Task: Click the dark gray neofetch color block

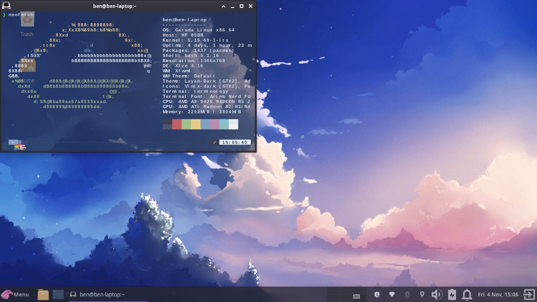Action: tap(167, 124)
